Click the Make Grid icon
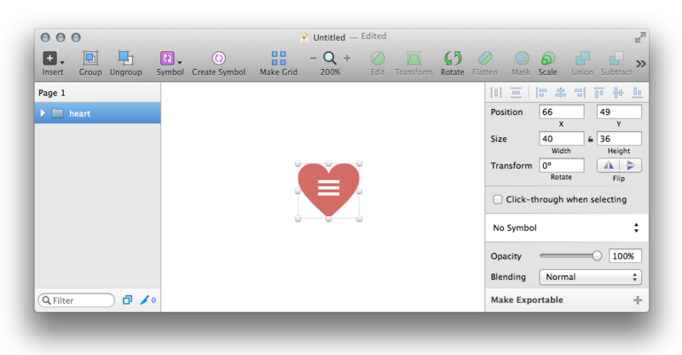 279,58
